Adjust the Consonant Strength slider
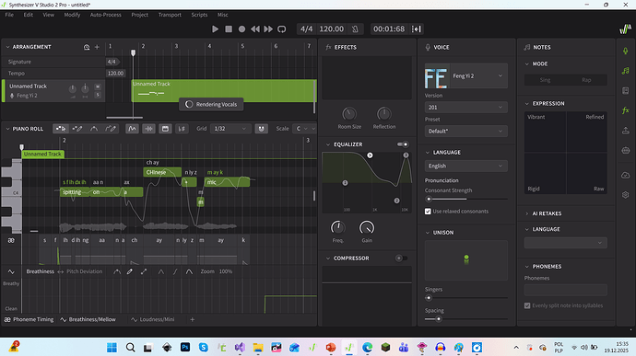 coord(466,200)
